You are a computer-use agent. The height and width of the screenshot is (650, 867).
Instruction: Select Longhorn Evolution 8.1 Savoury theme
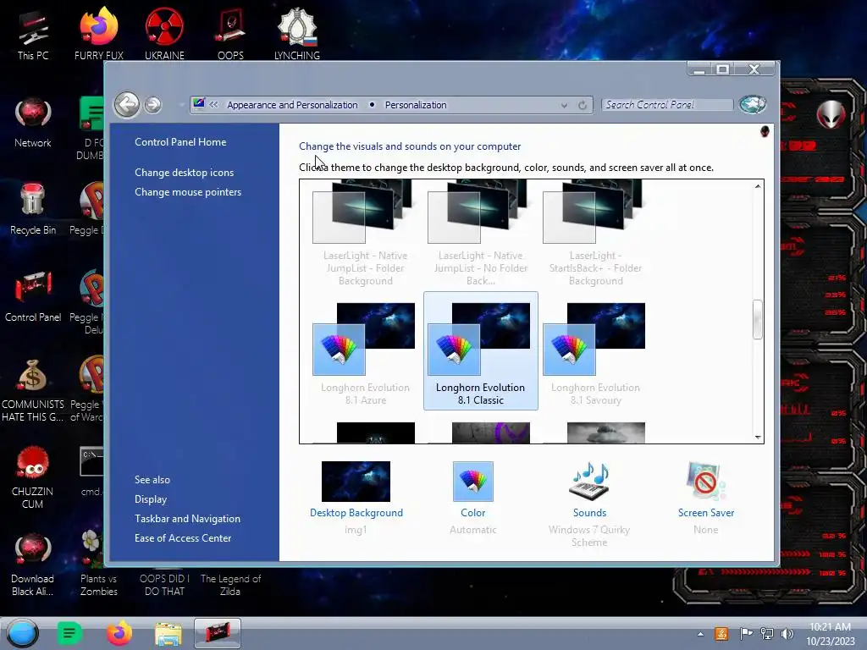pos(595,351)
